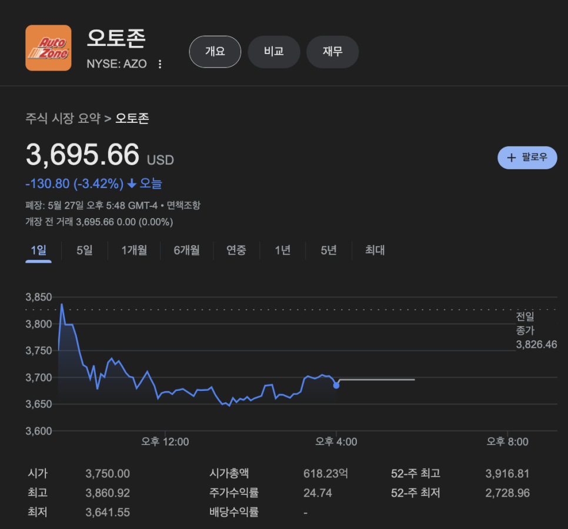Click the 3,800 y-axis label
Image resolution: width=568 pixels, height=529 pixels.
tap(39, 324)
